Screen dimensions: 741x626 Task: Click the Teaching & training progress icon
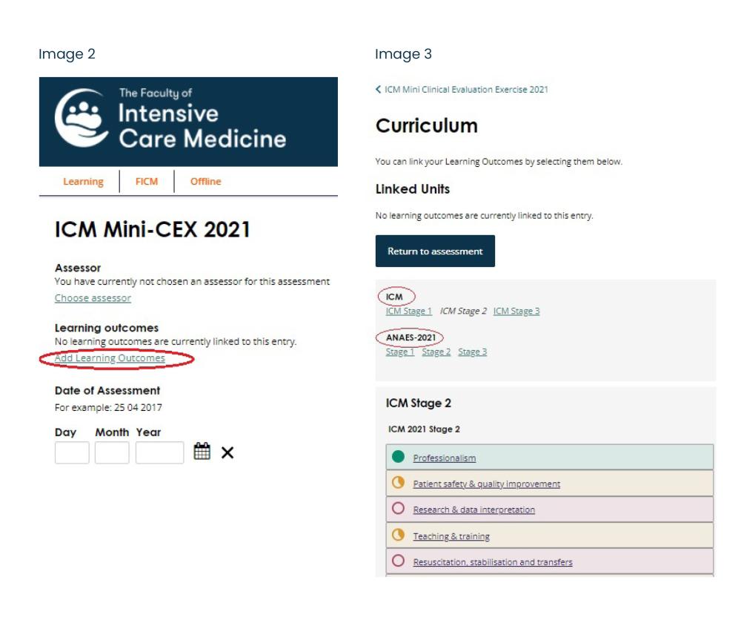[399, 535]
